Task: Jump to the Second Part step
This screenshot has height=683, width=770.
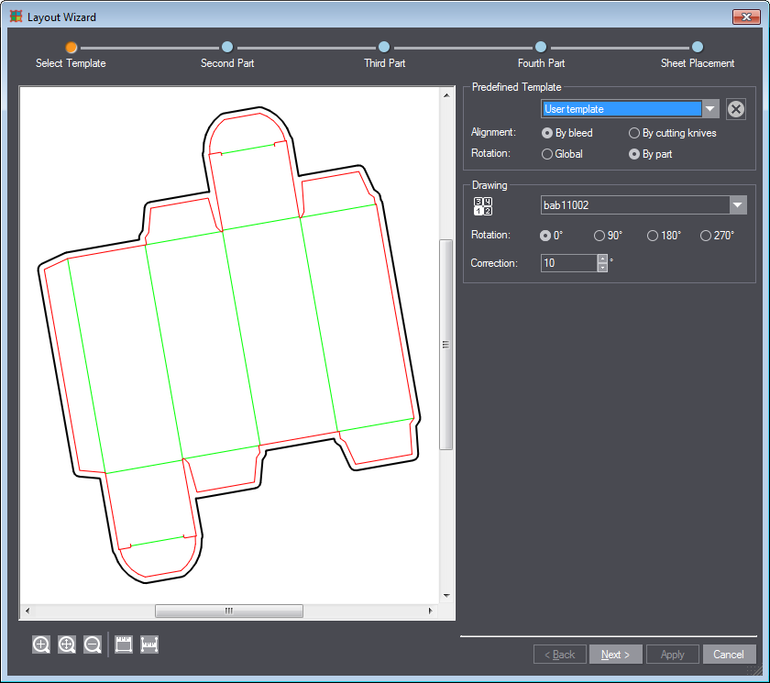Action: (x=227, y=47)
